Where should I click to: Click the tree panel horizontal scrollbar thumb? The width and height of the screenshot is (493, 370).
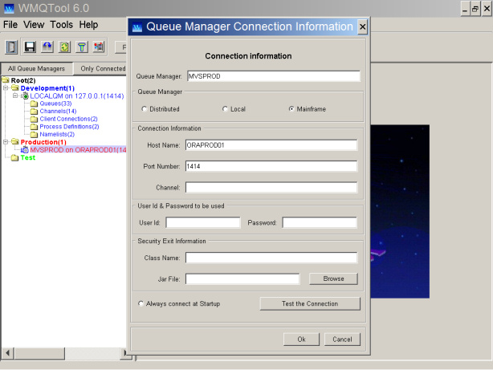[x=39, y=353]
